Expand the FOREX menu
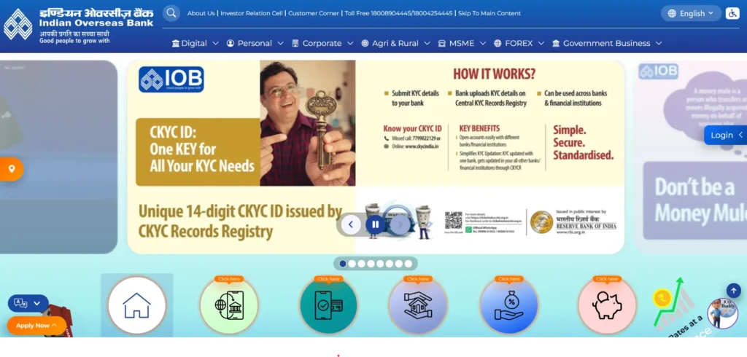Screen dimensions: 747x357 pyautogui.click(x=519, y=43)
